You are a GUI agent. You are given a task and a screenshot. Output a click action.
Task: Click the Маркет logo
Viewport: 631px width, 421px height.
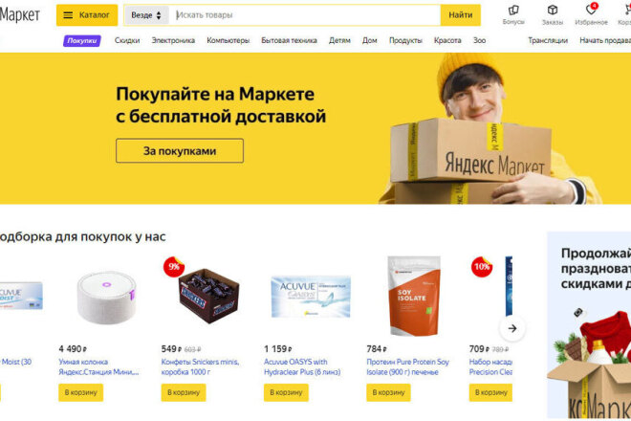point(20,15)
